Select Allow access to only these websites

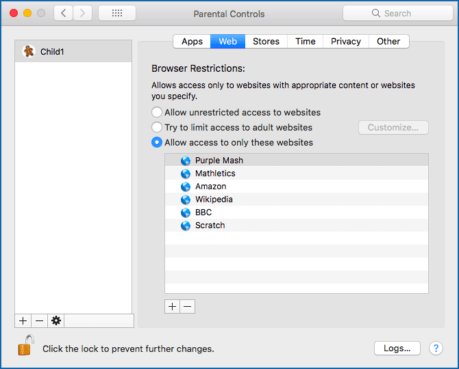pyautogui.click(x=157, y=142)
